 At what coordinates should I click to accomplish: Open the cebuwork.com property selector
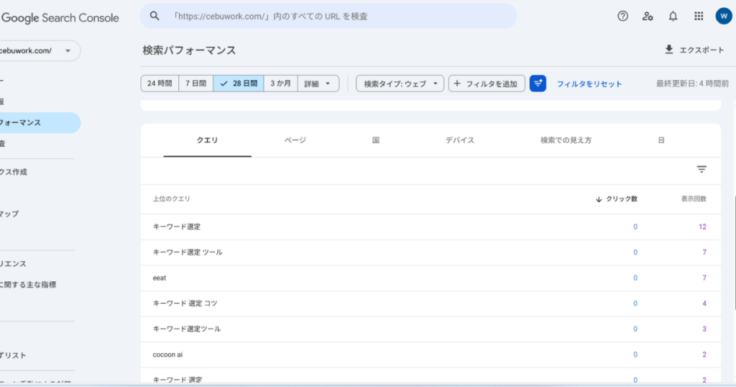pyautogui.click(x=40, y=51)
